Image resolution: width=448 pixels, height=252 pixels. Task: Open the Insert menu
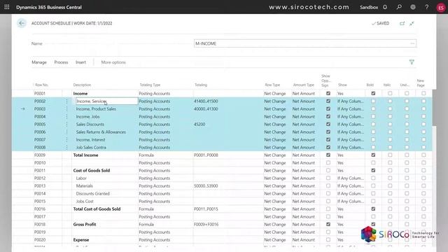(x=80, y=62)
